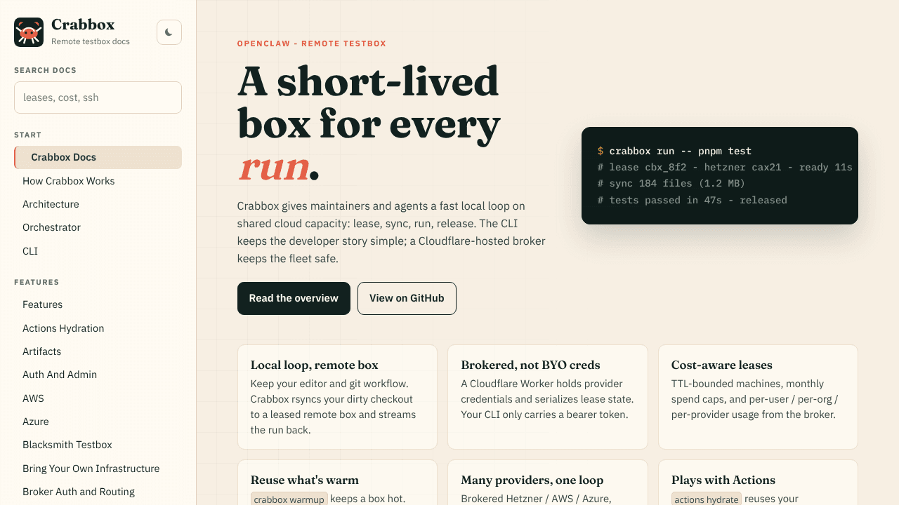The height and width of the screenshot is (505, 899).
Task: Select the AWS sidebar link
Action: point(98,398)
